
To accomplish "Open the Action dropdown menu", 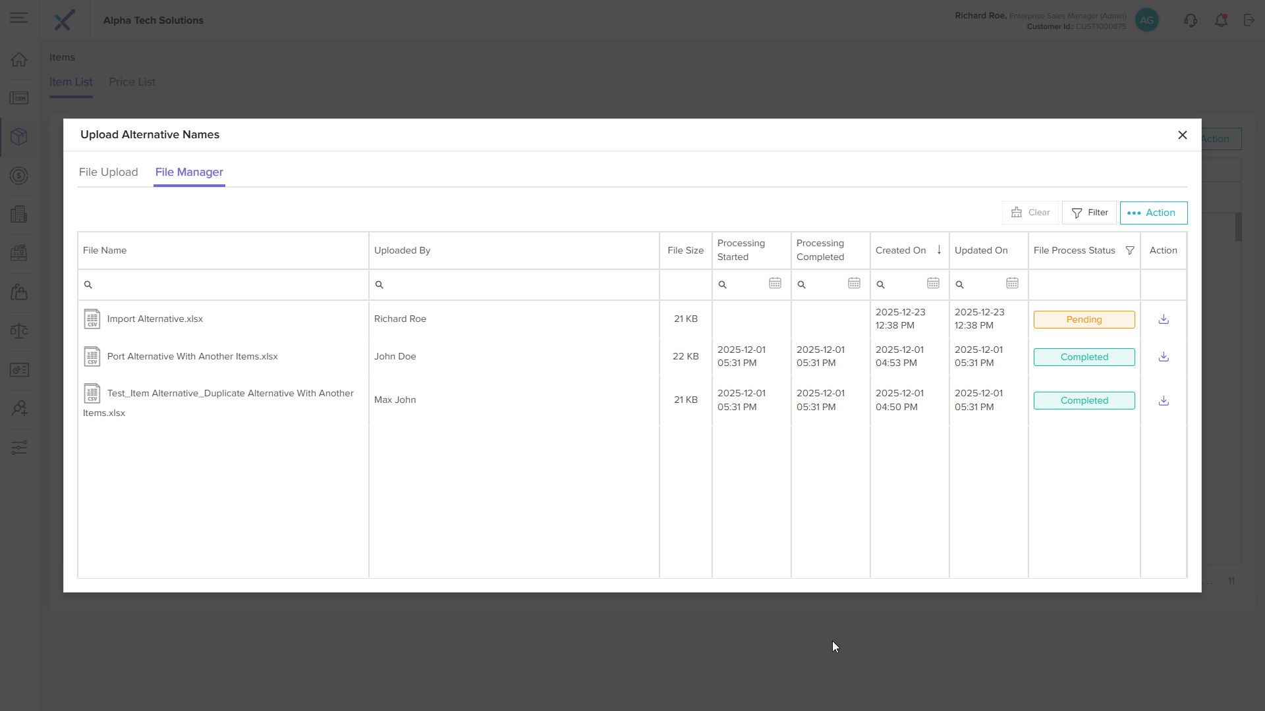I will tap(1153, 213).
